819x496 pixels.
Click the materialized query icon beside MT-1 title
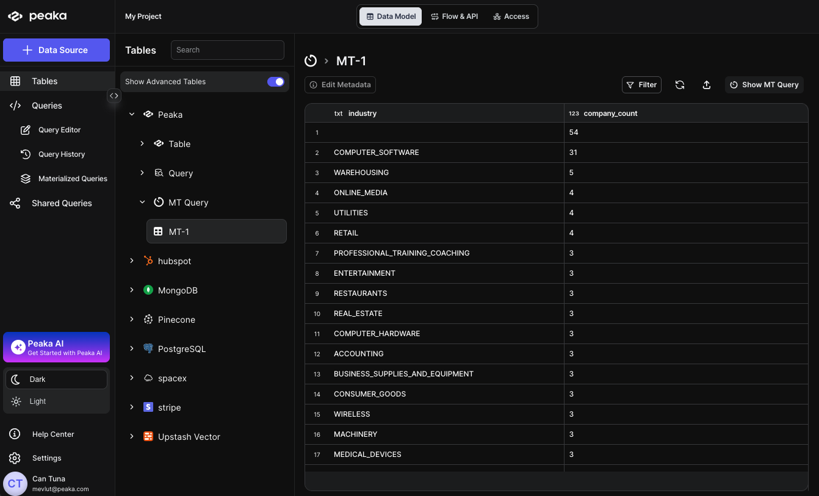coord(311,60)
